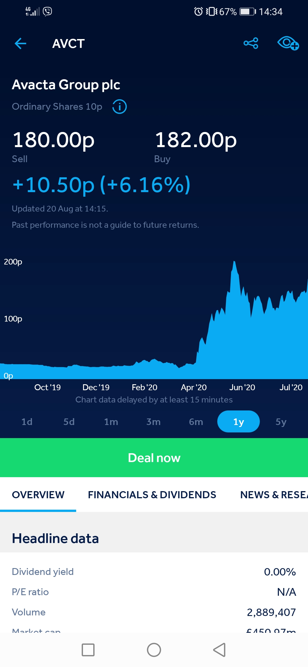The width and height of the screenshot is (308, 667).
Task: Tap the 182.00p Buy price
Action: 196,140
